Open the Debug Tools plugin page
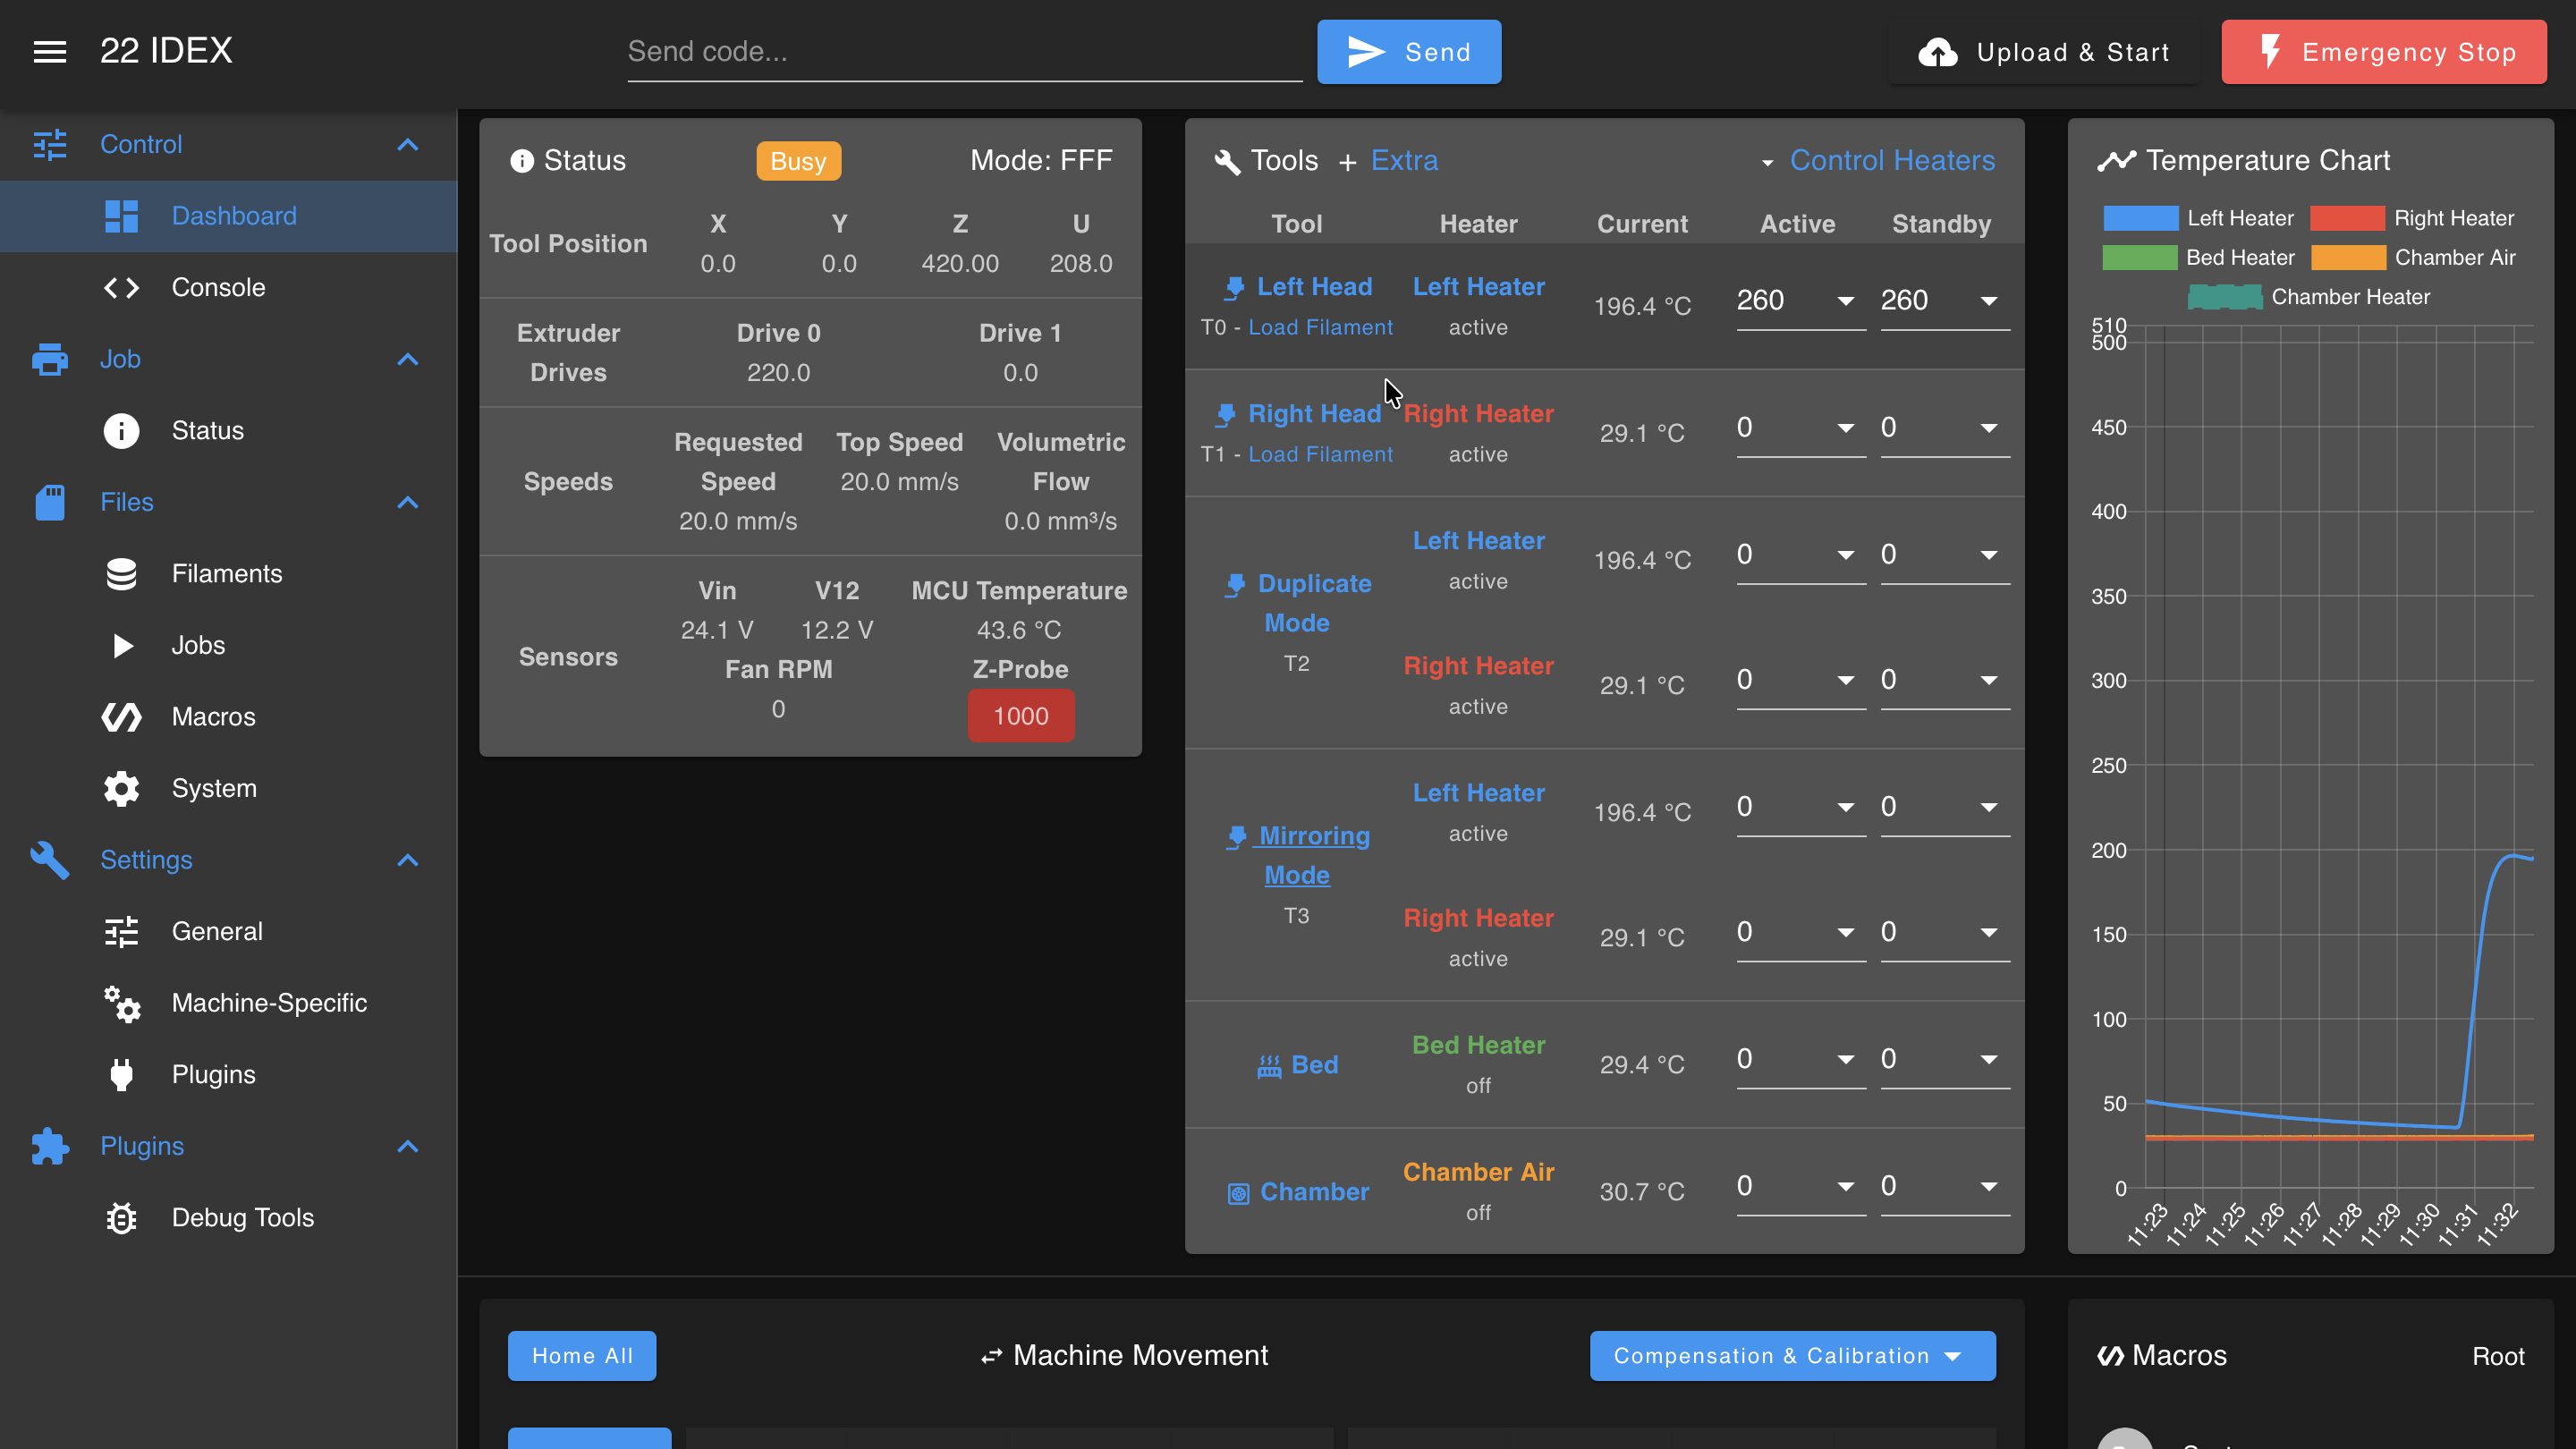This screenshot has height=1449, width=2576. pyautogui.click(x=228, y=1218)
